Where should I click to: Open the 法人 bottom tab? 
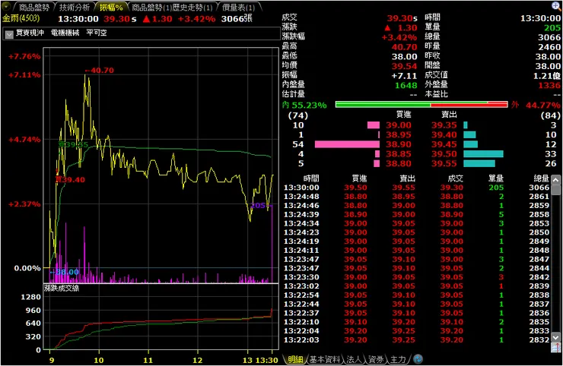(354, 359)
